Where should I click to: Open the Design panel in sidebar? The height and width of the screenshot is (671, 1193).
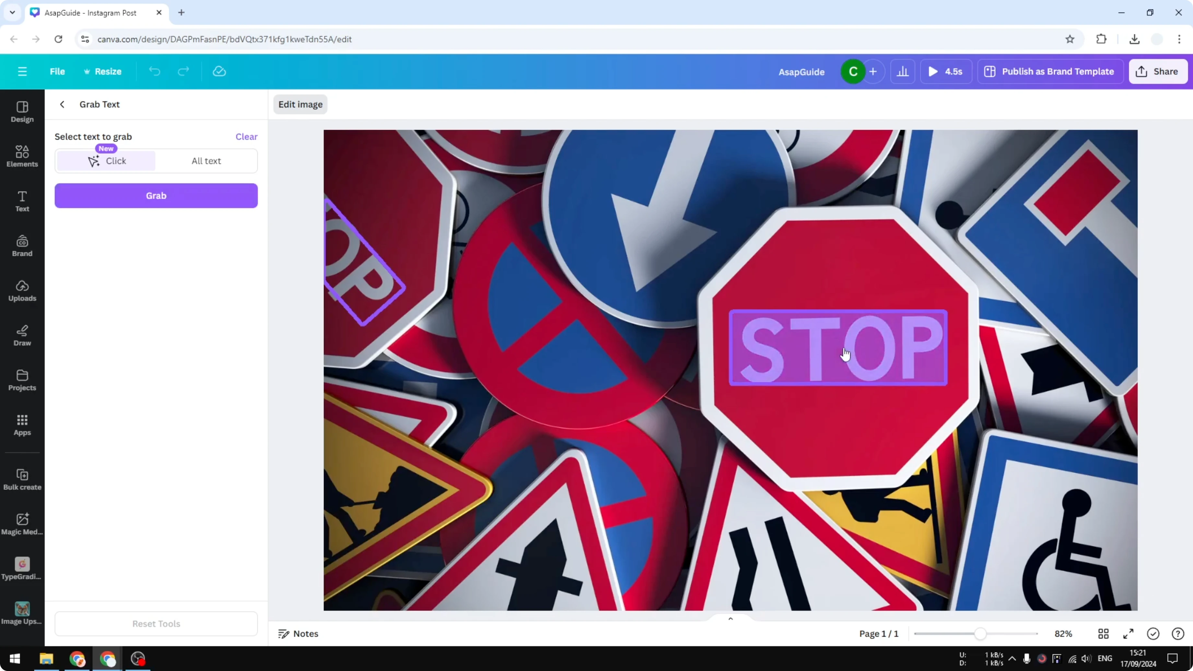pos(22,112)
